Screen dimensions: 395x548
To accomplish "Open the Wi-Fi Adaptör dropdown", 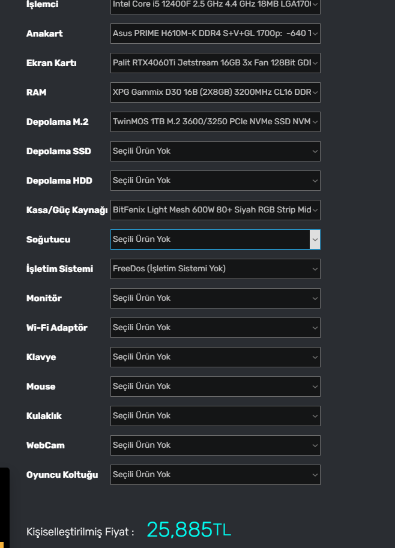I will (215, 328).
